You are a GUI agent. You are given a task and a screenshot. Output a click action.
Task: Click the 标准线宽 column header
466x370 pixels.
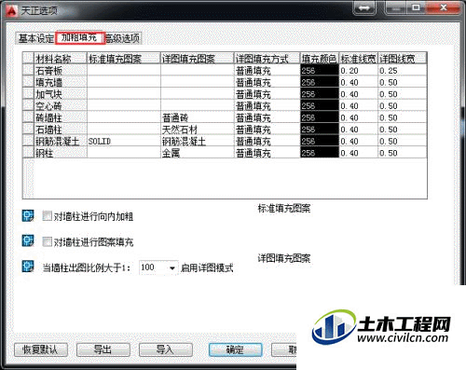coord(358,59)
